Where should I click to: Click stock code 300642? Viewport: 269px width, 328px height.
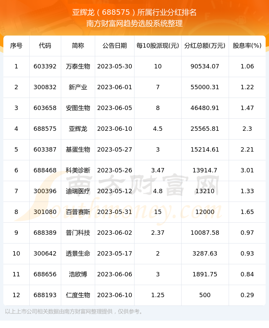tap(45, 254)
